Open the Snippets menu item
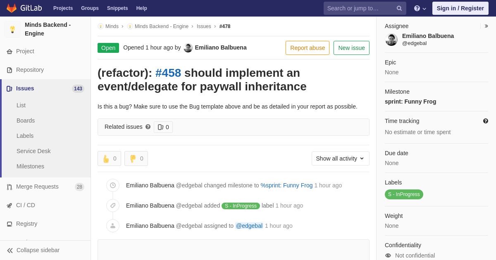 coord(117,8)
